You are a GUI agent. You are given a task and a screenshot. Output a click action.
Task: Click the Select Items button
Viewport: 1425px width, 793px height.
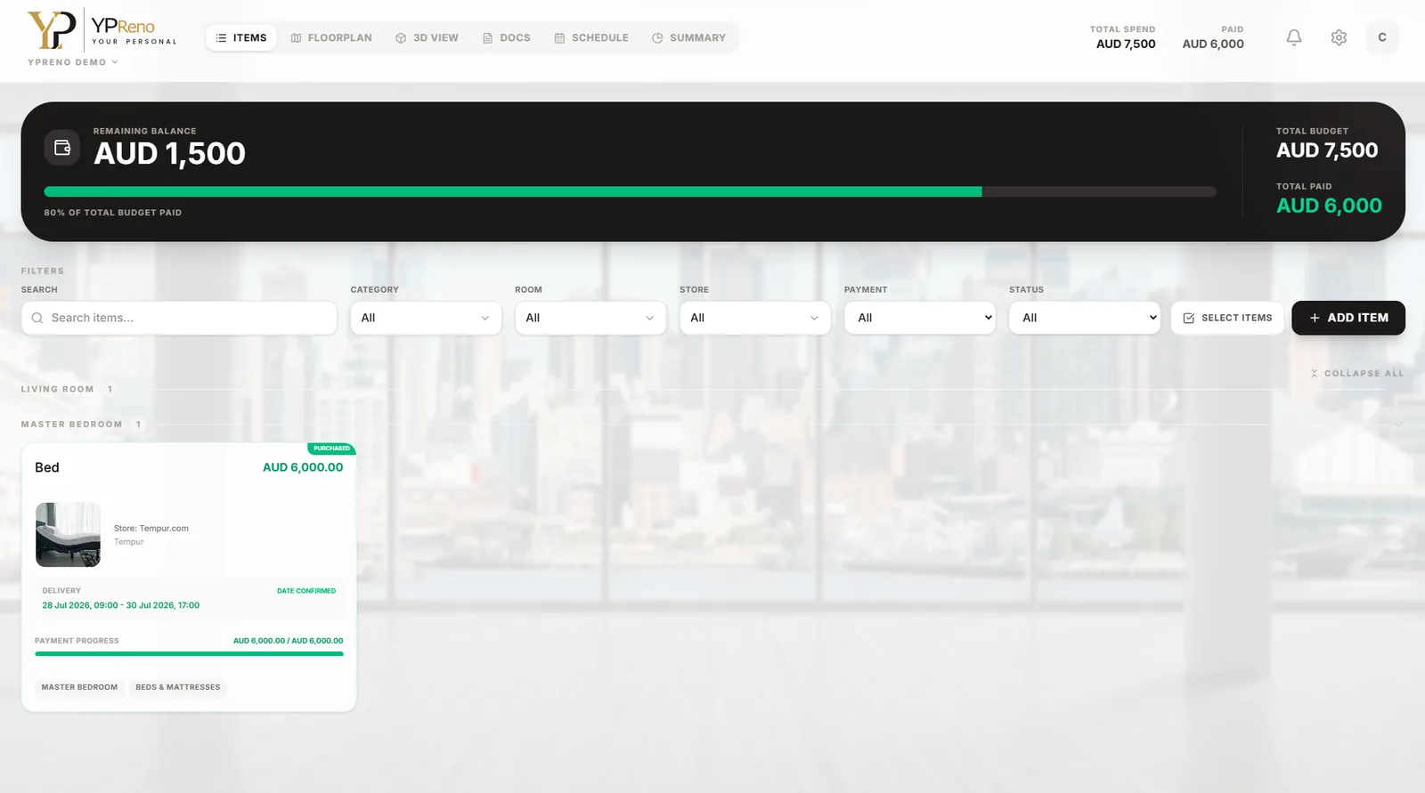click(x=1227, y=318)
